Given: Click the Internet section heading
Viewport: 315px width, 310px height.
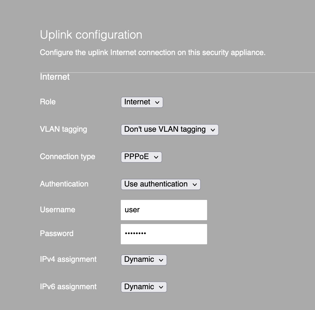Looking at the screenshot, I should click(55, 77).
